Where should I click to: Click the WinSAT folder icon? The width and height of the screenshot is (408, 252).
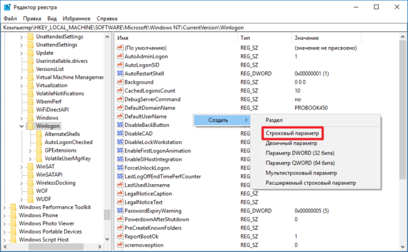[x=30, y=166]
